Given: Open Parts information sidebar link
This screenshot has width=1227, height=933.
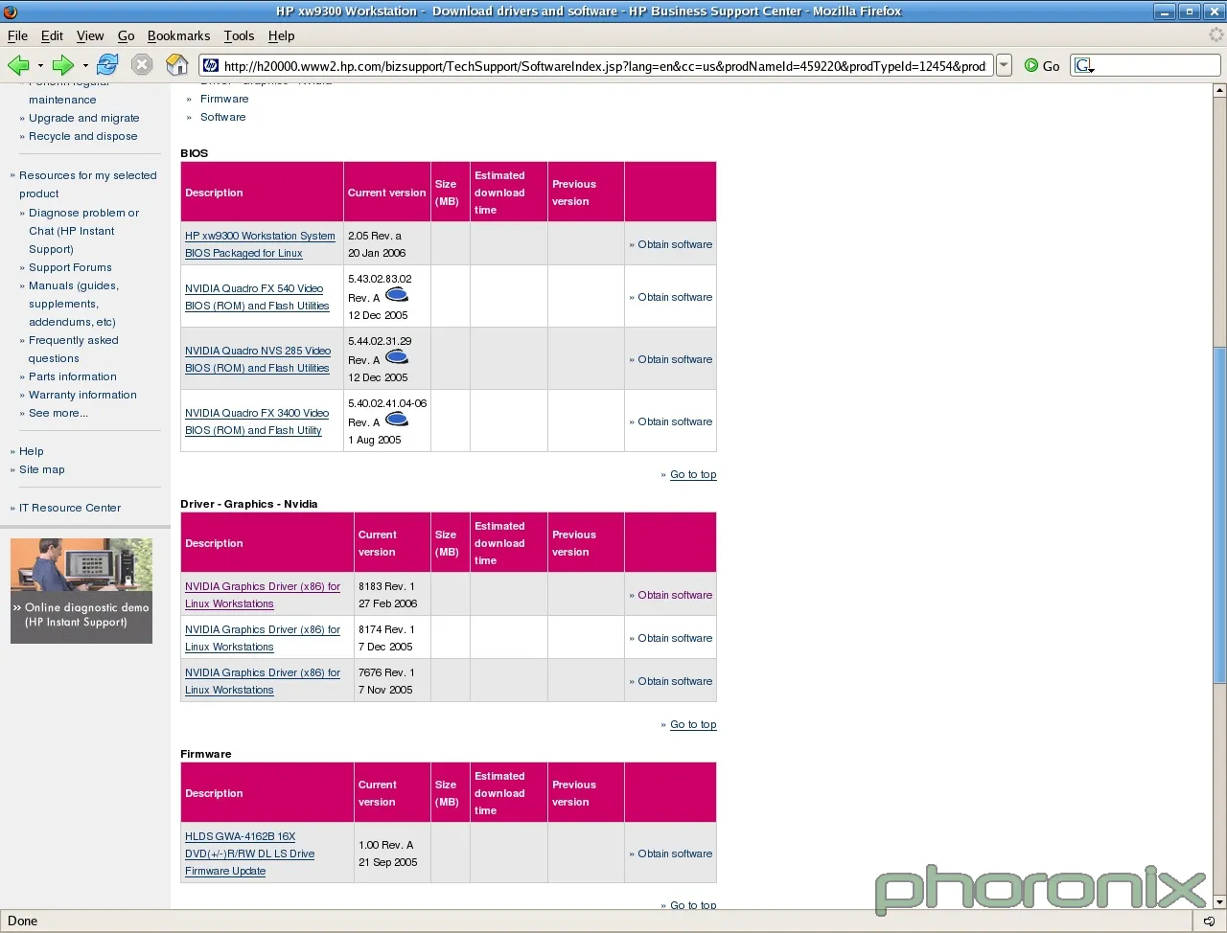Looking at the screenshot, I should 73,376.
